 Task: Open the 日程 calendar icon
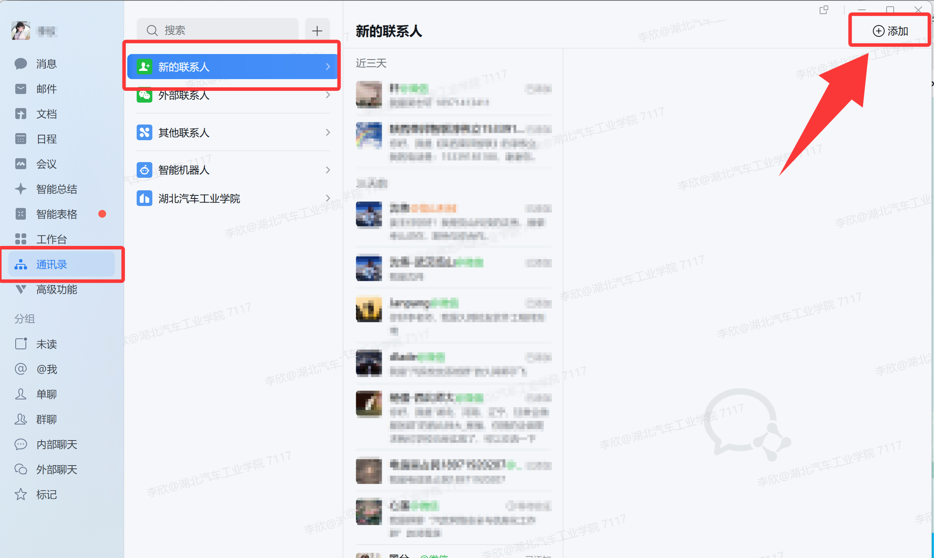click(x=21, y=139)
